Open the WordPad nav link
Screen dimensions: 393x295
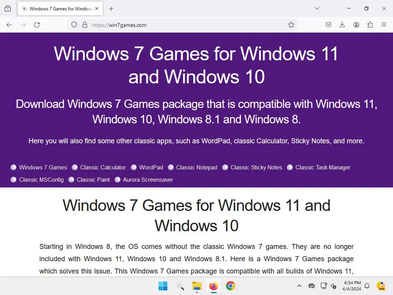click(151, 167)
